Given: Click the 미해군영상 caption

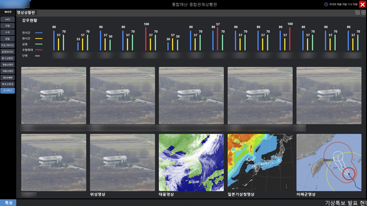Looking at the screenshot, I should click(306, 194).
